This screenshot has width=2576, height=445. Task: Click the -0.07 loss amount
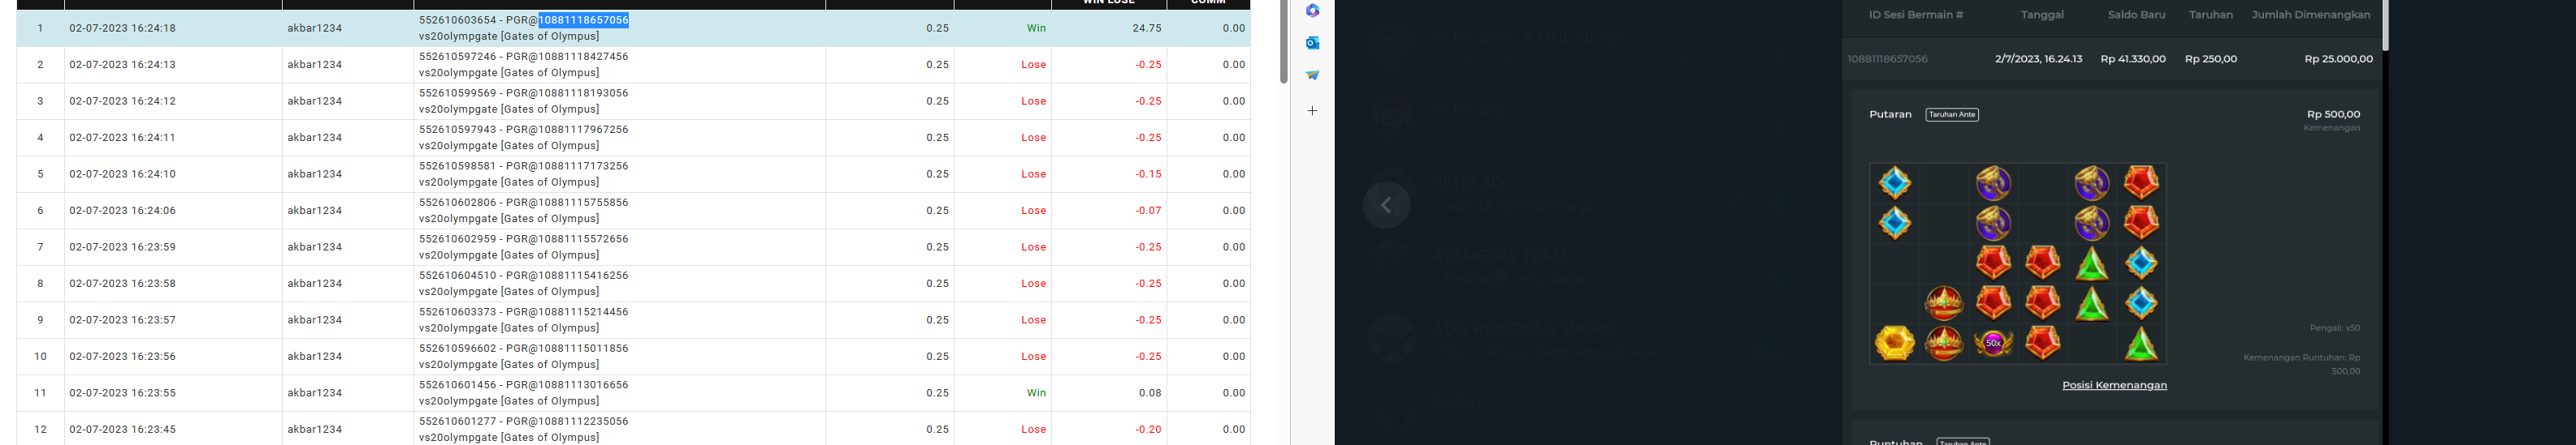(1148, 211)
